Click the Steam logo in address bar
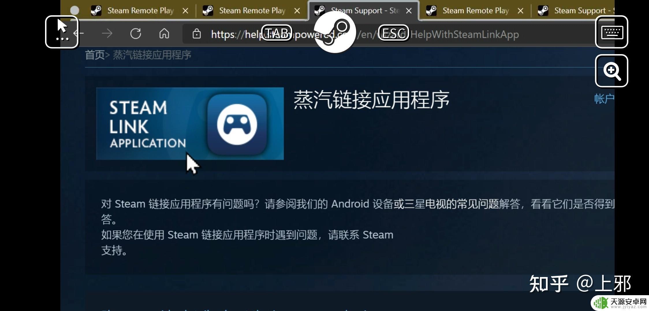Image resolution: width=649 pixels, height=311 pixels. 335,33
